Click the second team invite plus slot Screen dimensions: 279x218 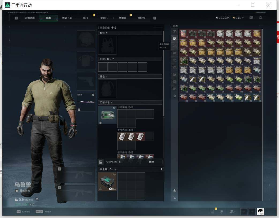point(252,212)
